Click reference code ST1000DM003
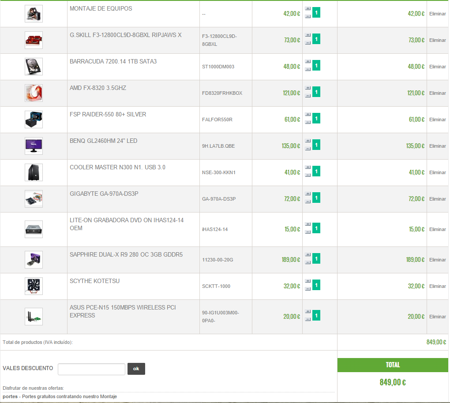The height and width of the screenshot is (403, 450). click(x=218, y=67)
